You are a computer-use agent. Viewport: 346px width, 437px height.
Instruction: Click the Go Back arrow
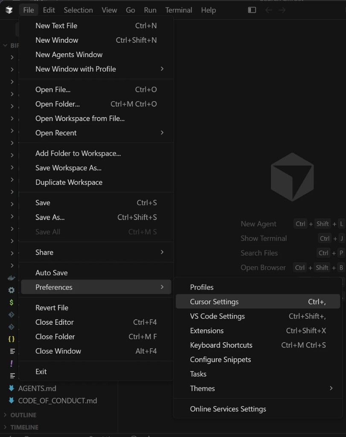pyautogui.click(x=268, y=10)
